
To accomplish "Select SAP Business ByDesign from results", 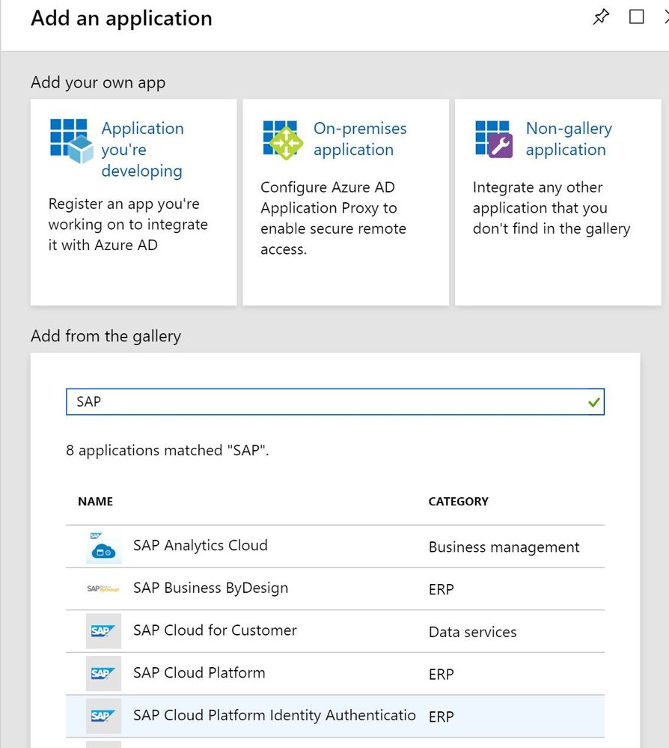I will pos(210,589).
